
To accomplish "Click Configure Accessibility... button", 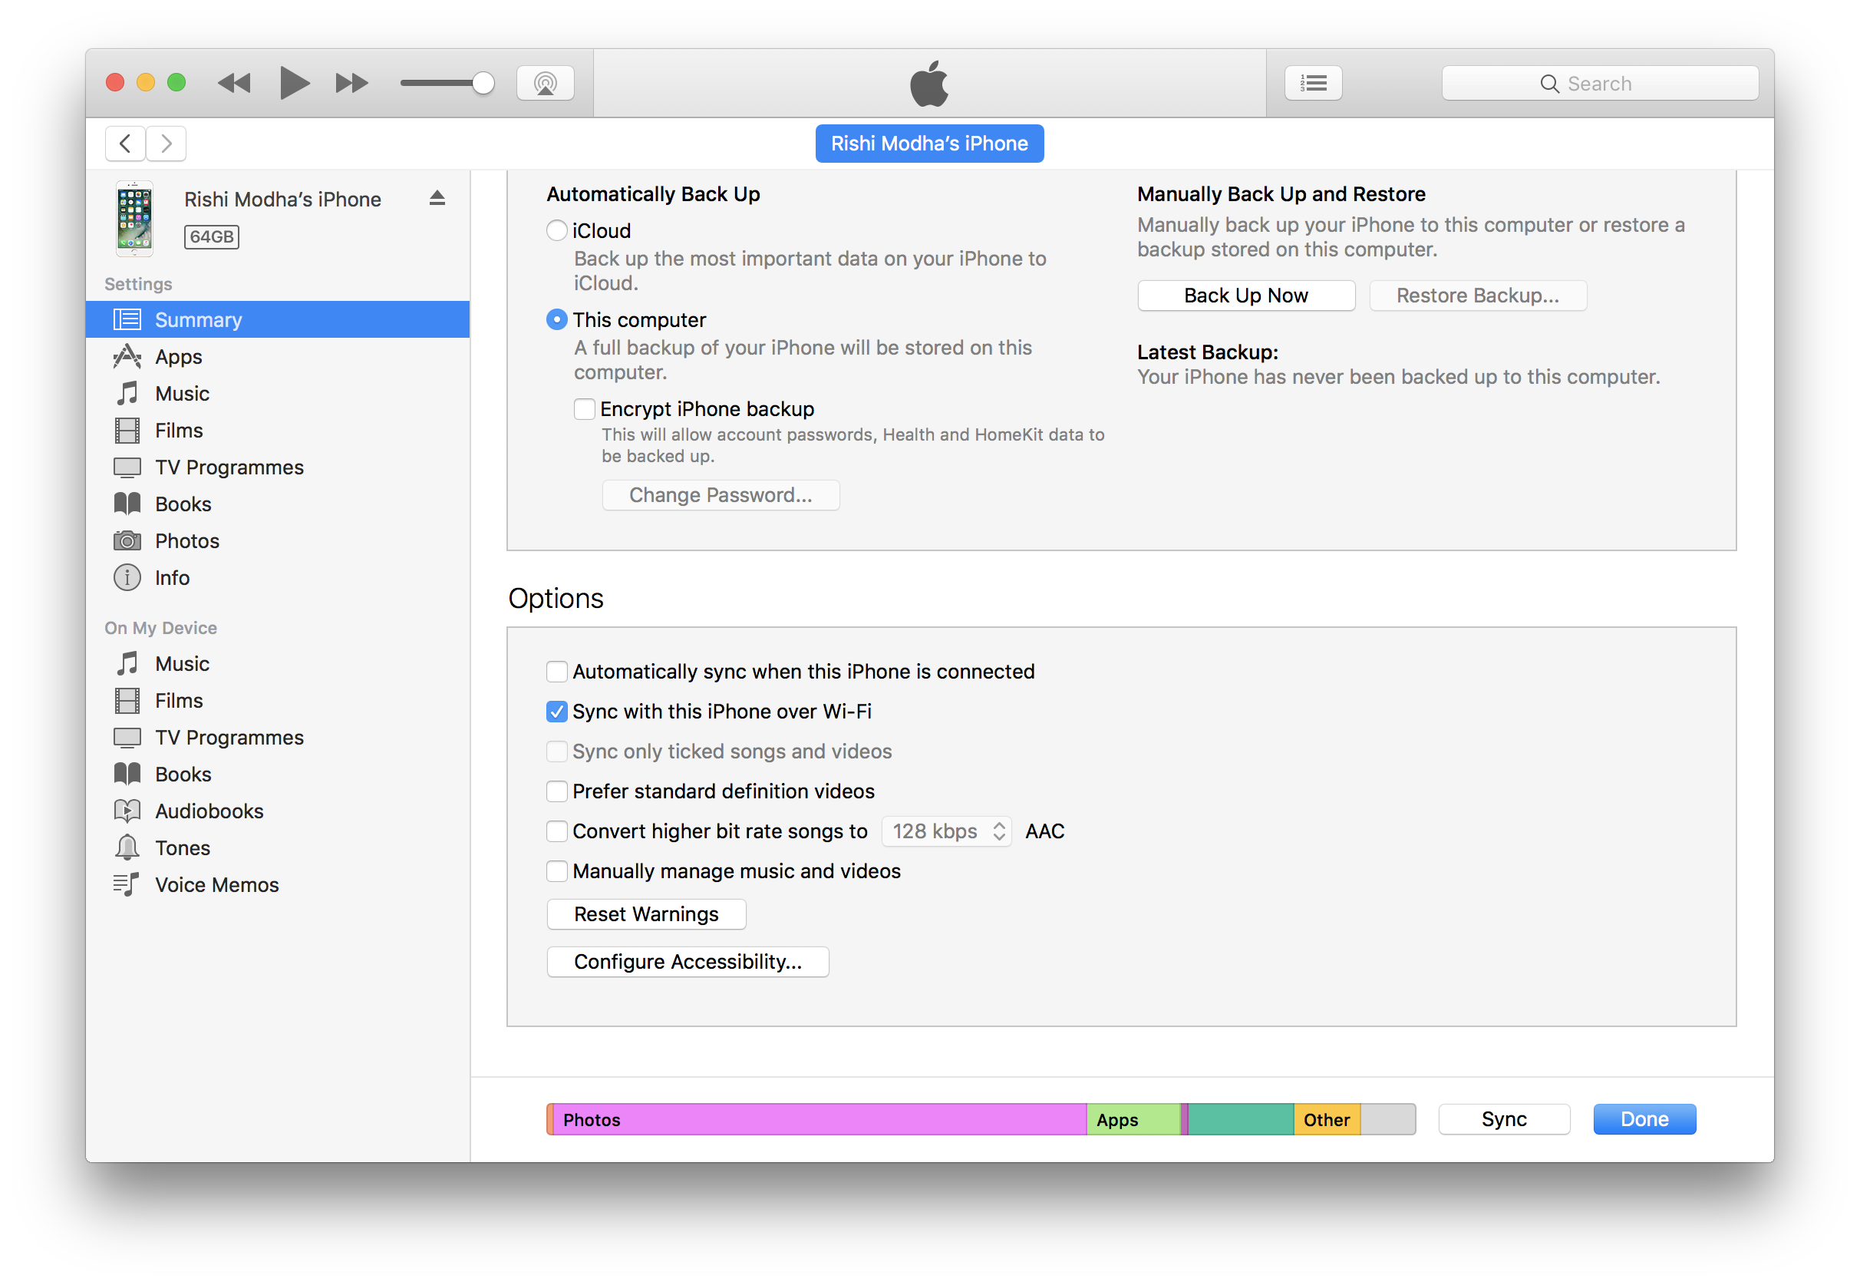I will tap(688, 962).
